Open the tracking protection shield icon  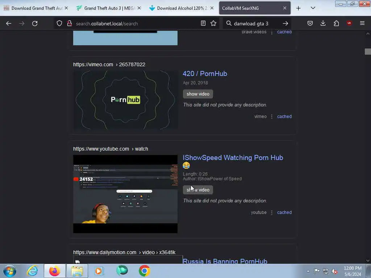coord(59,23)
